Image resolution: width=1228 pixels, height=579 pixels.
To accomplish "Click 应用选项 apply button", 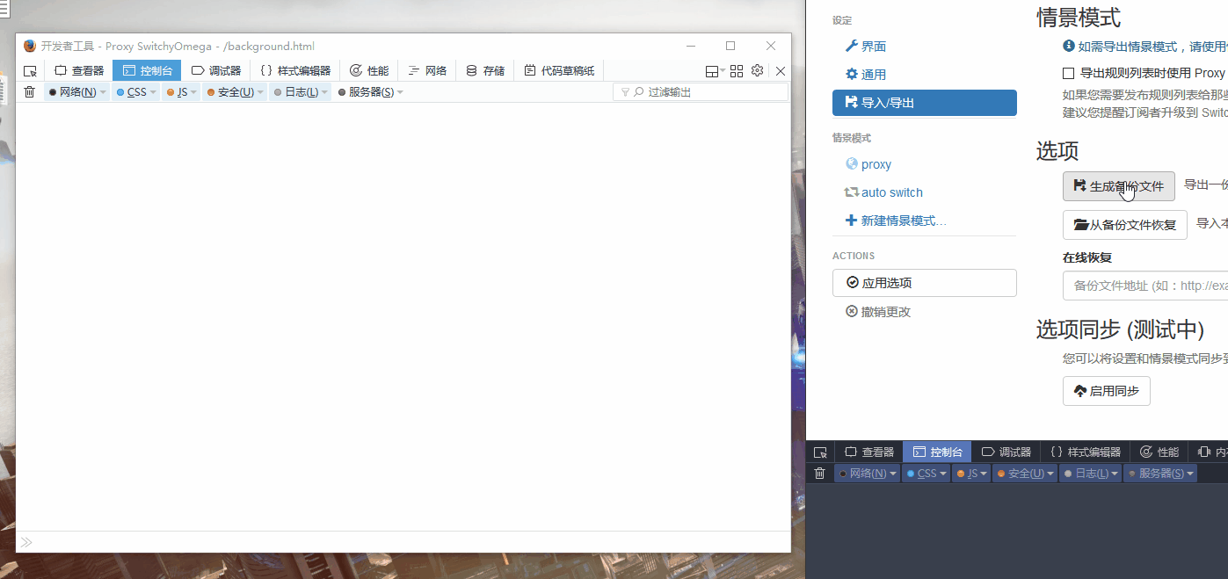I will pos(925,283).
